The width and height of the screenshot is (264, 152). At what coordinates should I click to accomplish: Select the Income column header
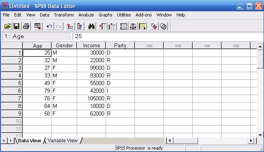(x=91, y=45)
